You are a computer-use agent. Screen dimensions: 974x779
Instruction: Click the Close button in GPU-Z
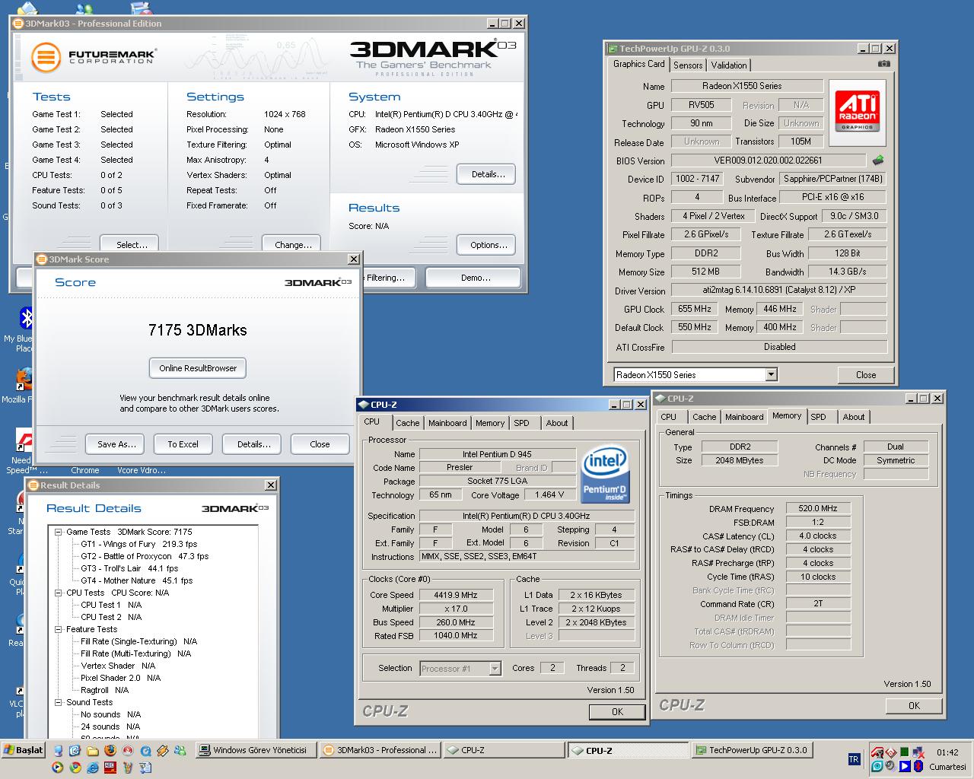coord(866,375)
